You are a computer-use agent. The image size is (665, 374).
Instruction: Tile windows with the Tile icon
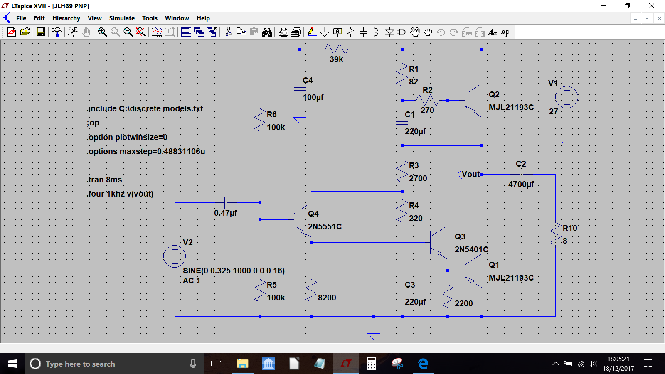point(186,32)
